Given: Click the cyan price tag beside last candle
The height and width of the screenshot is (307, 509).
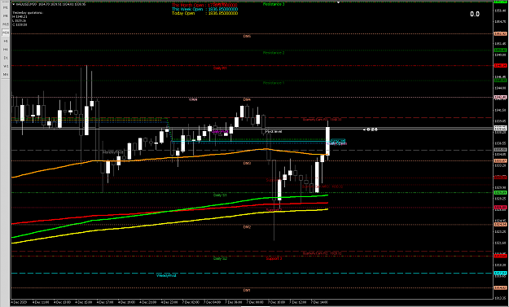Looking at the screenshot, I should pyautogui.click(x=338, y=141).
